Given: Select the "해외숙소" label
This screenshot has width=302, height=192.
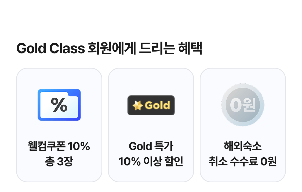Looking at the screenshot, I should coord(243,147).
